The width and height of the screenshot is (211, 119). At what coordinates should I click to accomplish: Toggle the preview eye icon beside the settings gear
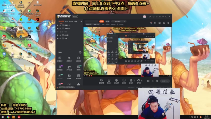[x=153, y=81]
